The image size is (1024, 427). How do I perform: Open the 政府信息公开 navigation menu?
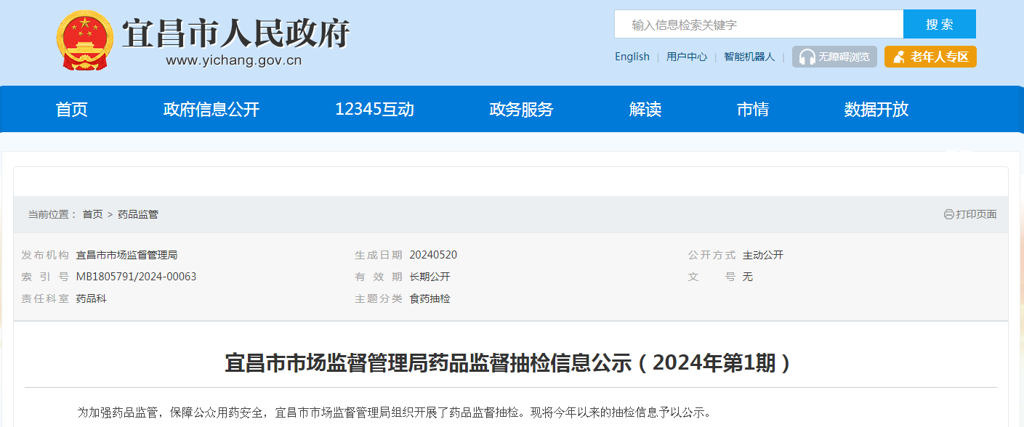[211, 109]
